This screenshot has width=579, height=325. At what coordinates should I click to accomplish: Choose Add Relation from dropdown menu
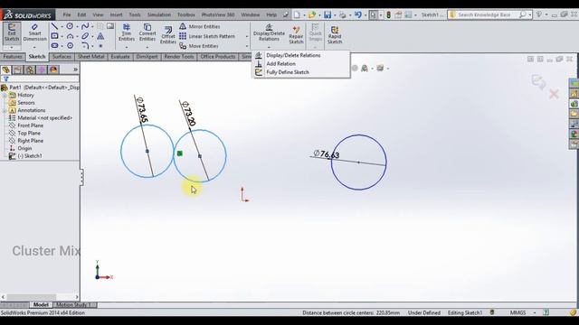tap(280, 64)
